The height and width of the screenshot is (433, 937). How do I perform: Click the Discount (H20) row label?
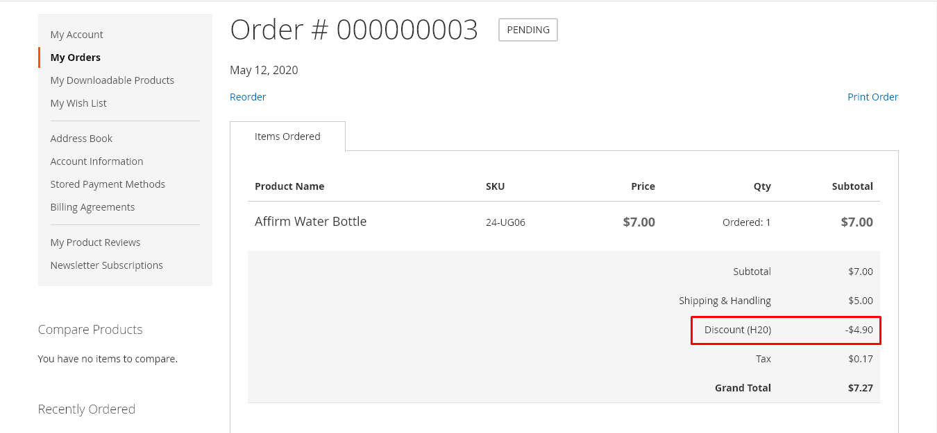coord(737,330)
